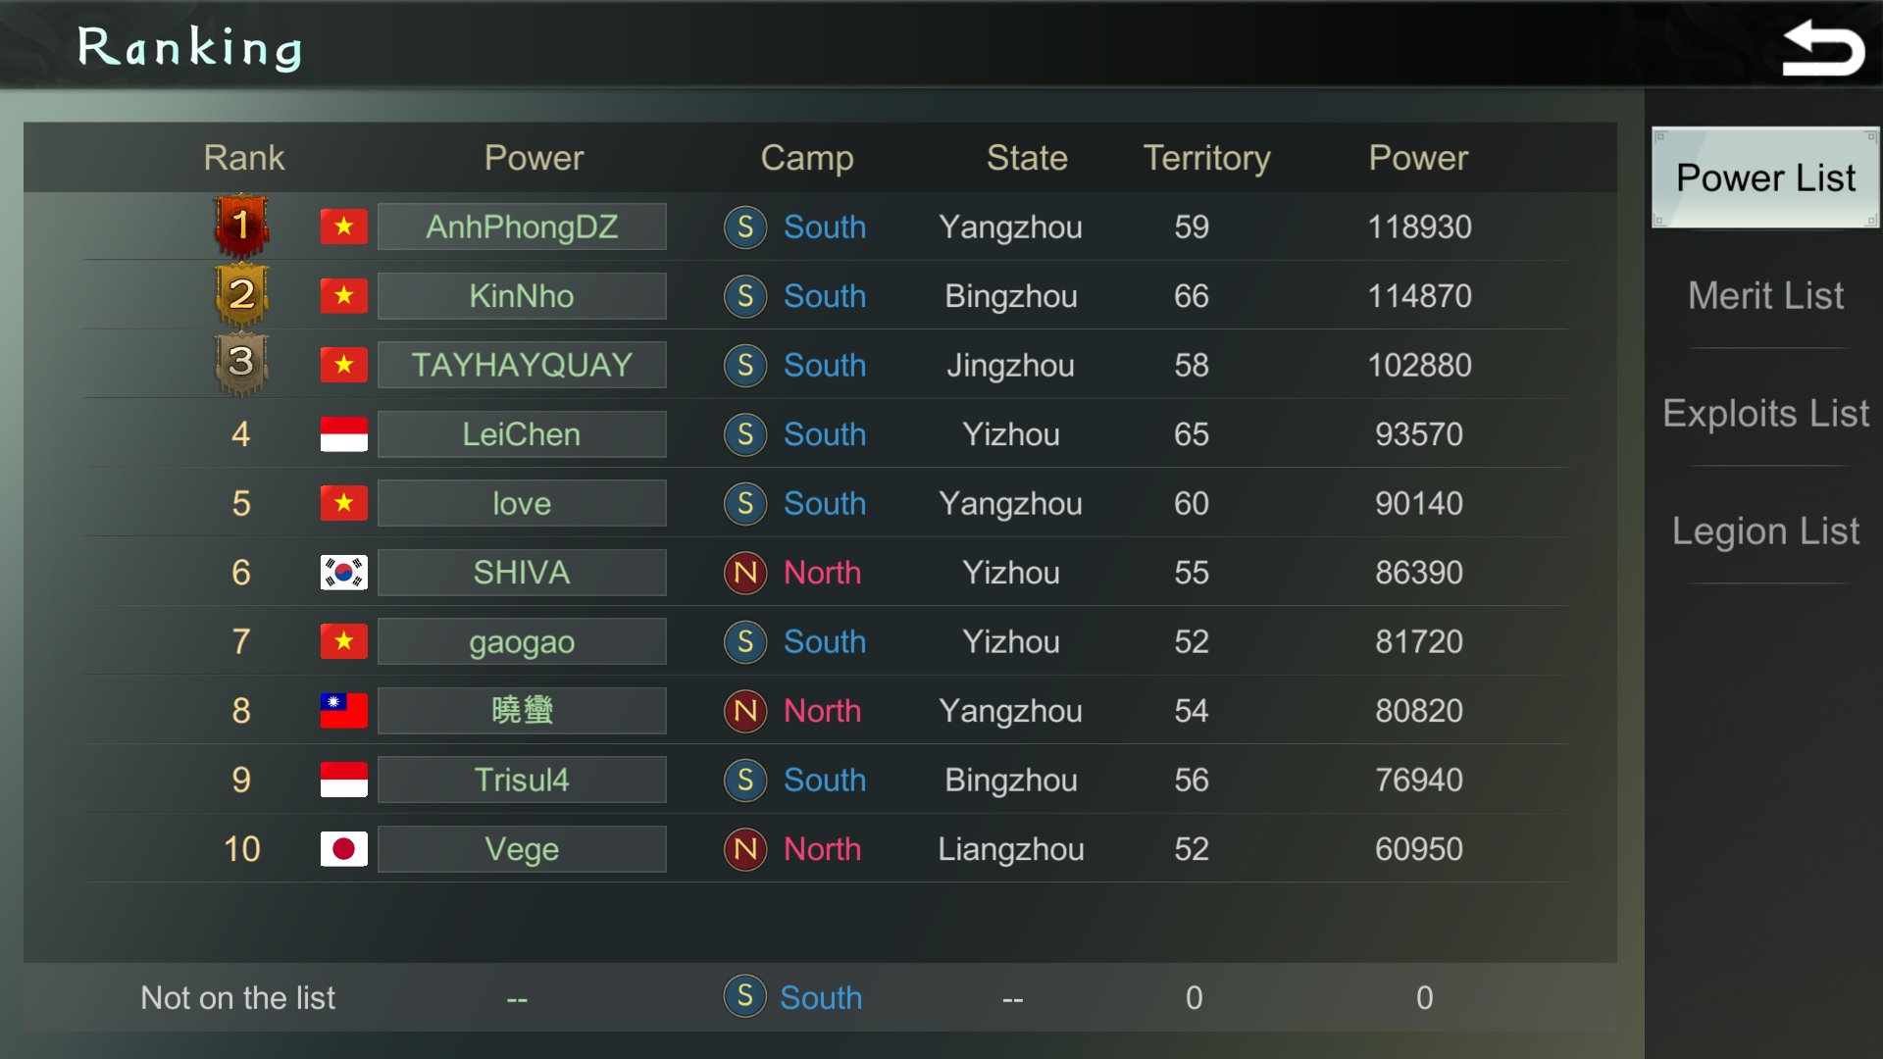The image size is (1883, 1059).
Task: Click the rank 2 shield badge
Action: pyautogui.click(x=241, y=294)
